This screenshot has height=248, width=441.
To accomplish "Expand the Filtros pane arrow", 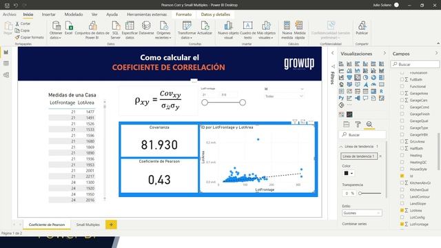I will tap(332, 53).
